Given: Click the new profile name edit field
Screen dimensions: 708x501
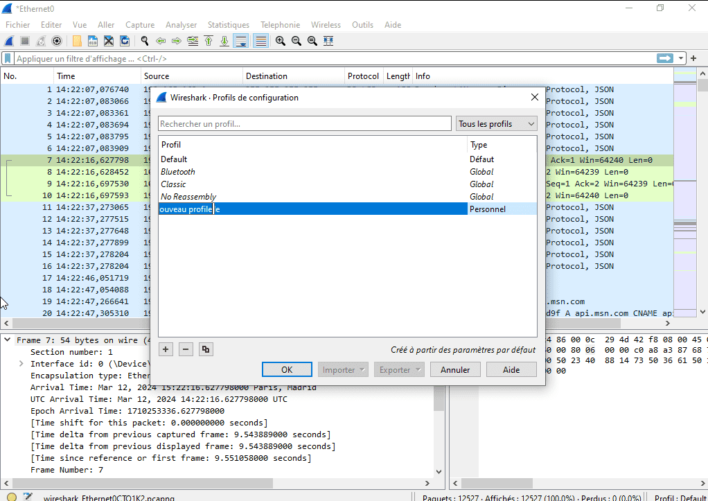Looking at the screenshot, I should [x=312, y=209].
